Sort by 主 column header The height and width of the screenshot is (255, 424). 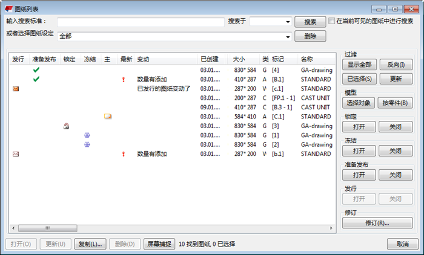coord(109,59)
